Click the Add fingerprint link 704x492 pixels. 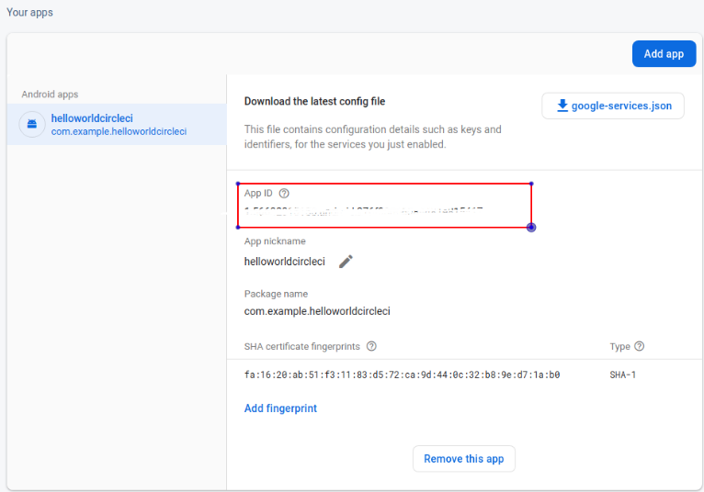click(x=280, y=408)
